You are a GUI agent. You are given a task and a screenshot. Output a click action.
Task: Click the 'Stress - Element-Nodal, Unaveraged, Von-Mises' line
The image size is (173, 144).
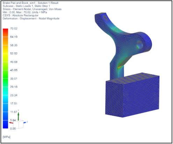tap(32, 9)
